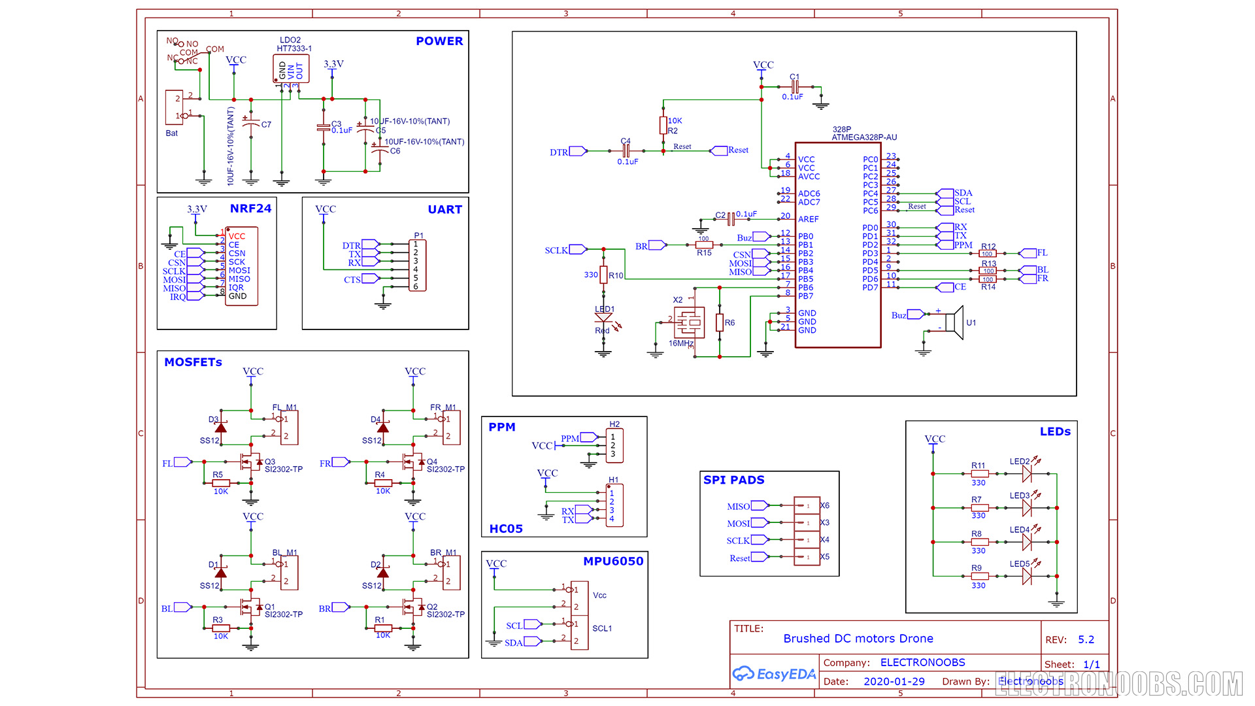The width and height of the screenshot is (1255, 706).
Task: Select the FL_M1 motor connector
Action: click(290, 428)
